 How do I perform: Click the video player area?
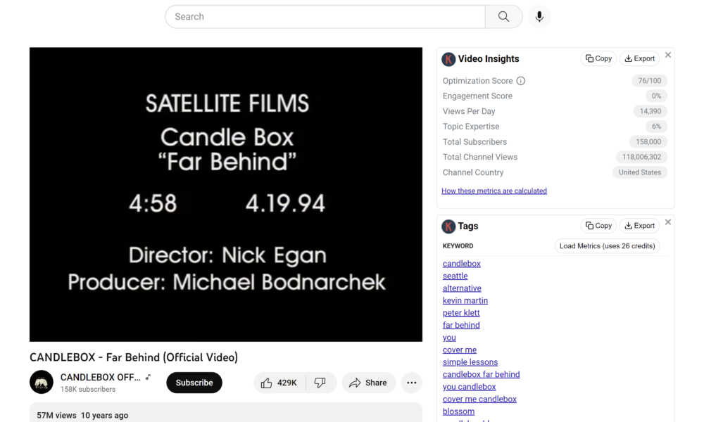pos(226,195)
